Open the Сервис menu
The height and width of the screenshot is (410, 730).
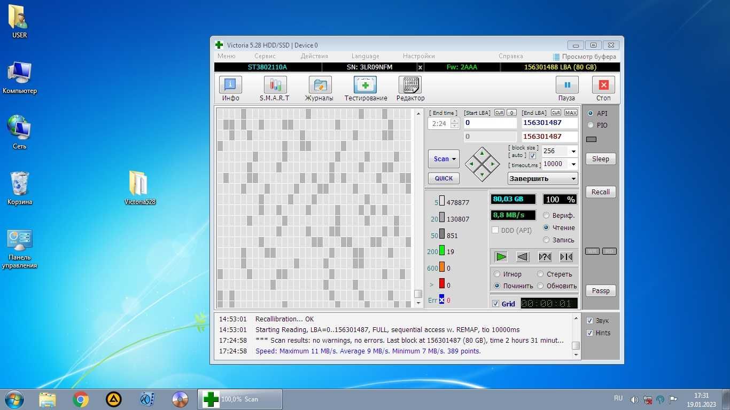(265, 56)
